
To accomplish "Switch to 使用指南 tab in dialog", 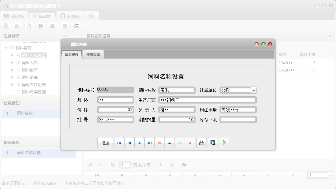I will pyautogui.click(x=93, y=55).
